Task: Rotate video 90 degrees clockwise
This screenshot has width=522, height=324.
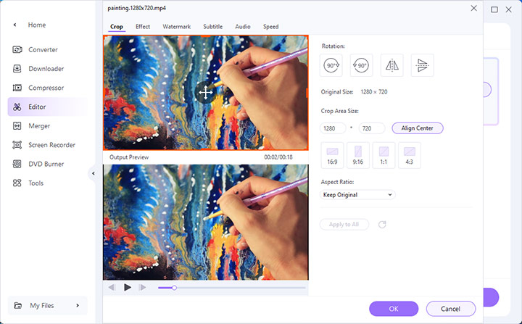Action: click(x=331, y=65)
